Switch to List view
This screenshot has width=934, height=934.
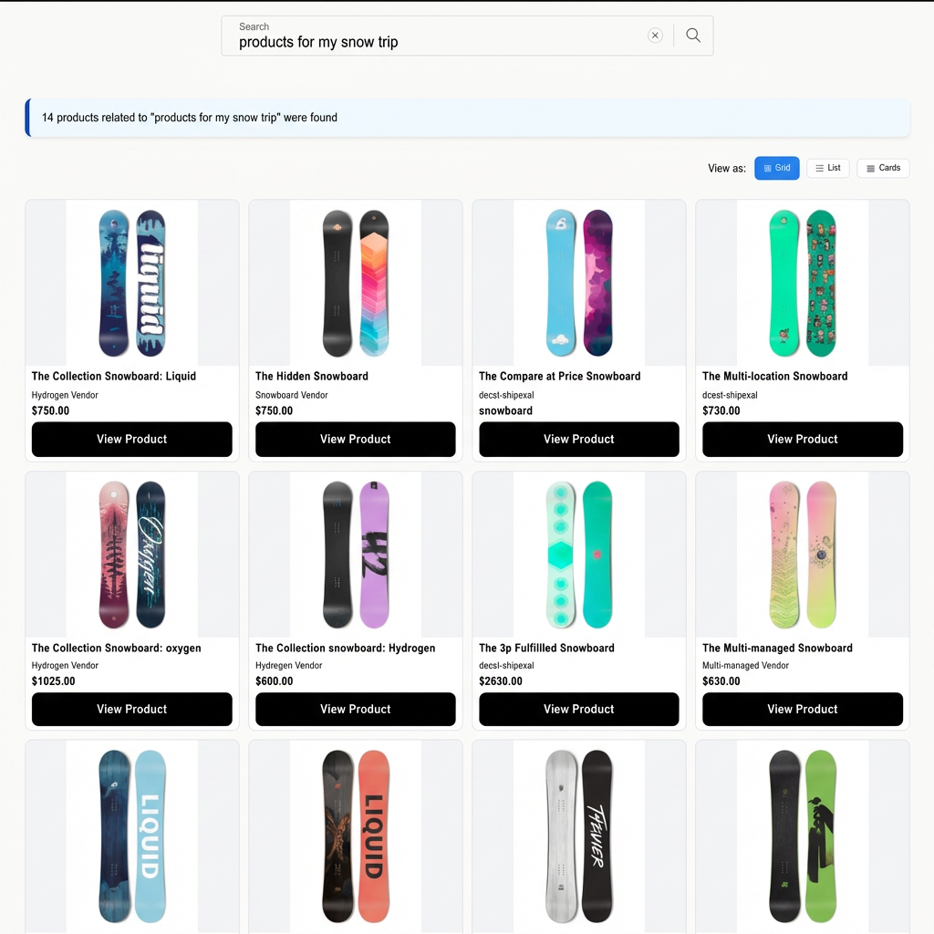[827, 168]
